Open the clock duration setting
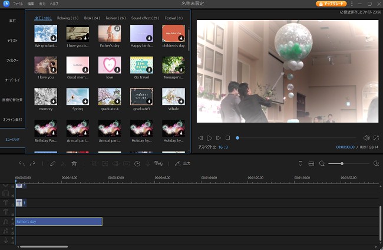The image size is (383, 250). (137, 163)
